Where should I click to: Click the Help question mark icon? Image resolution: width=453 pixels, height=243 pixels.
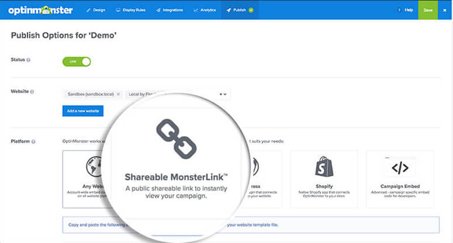[x=399, y=10]
